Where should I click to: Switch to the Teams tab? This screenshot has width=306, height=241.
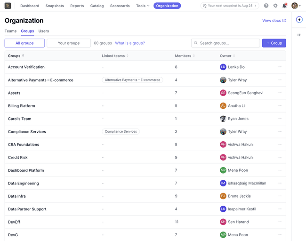(x=10, y=31)
